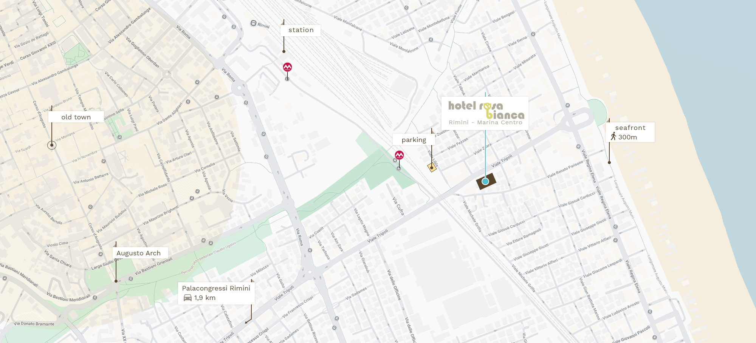Click the walking person icon near seafront
This screenshot has height=343, width=756.
(x=613, y=136)
